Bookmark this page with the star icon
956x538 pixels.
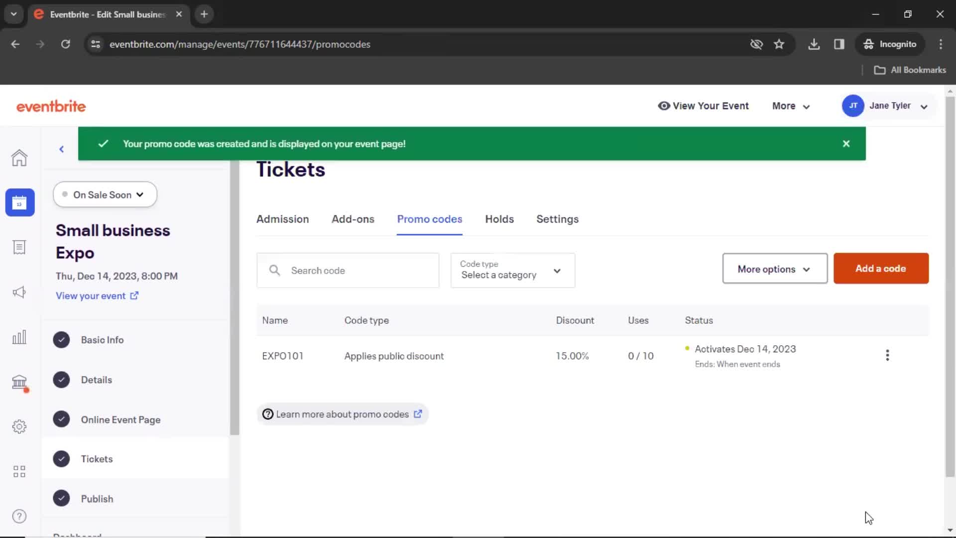779,44
